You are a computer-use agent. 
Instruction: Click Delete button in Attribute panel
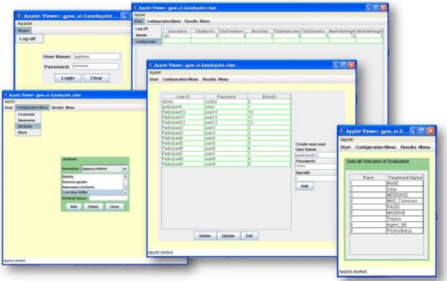click(94, 207)
